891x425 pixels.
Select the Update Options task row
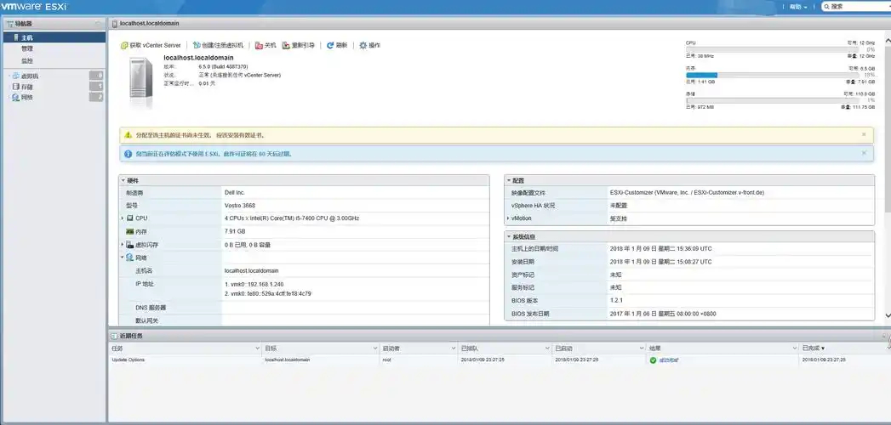(x=498, y=360)
